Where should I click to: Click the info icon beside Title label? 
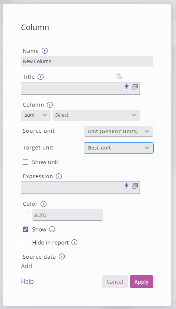(x=41, y=77)
